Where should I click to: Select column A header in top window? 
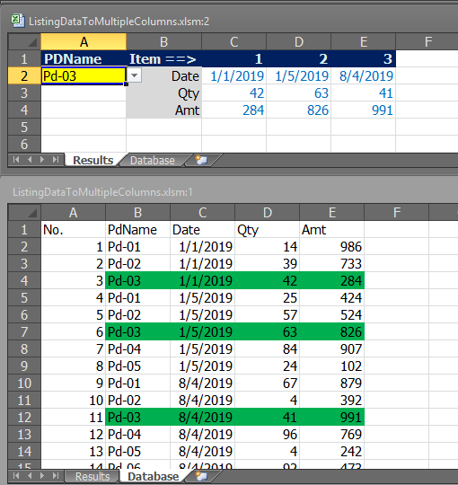click(84, 41)
